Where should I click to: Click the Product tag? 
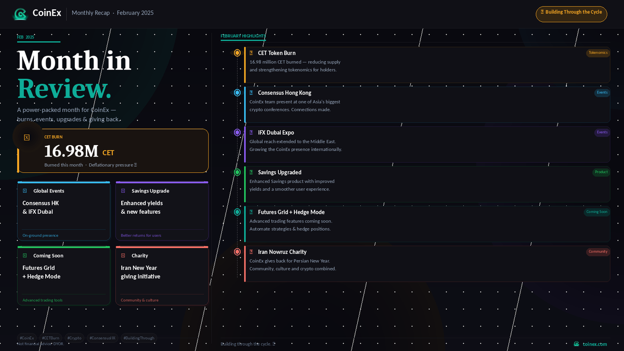click(601, 172)
